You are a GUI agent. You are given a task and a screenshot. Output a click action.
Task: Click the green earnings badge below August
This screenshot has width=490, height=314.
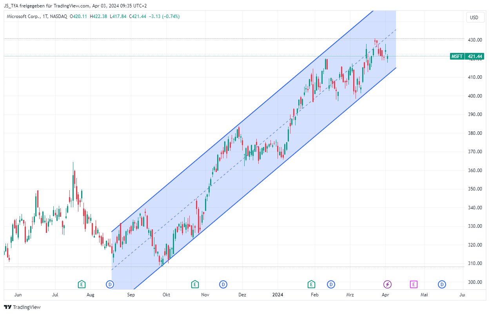(x=82, y=284)
